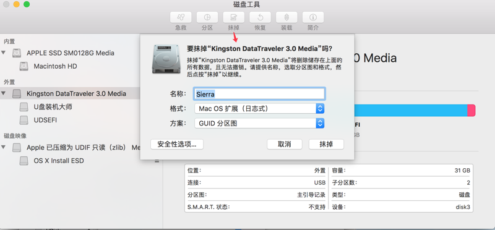This screenshot has width=495, height=230.
Task: Click the green zoom window button
Action: click(27, 4)
